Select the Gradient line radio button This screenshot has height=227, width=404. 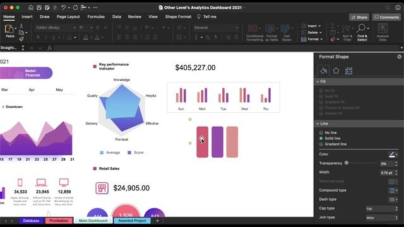[321, 144]
